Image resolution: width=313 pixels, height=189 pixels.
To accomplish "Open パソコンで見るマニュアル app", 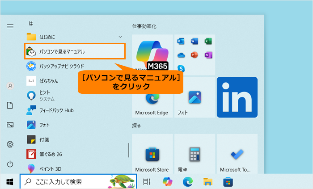I will click(75, 51).
